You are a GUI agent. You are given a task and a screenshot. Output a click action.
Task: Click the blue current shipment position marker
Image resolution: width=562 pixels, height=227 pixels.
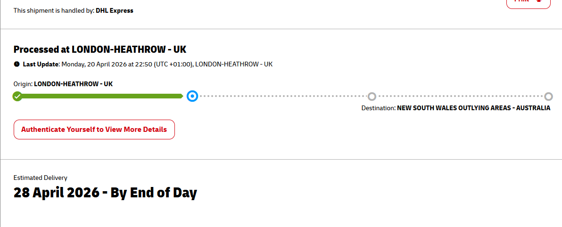[192, 96]
